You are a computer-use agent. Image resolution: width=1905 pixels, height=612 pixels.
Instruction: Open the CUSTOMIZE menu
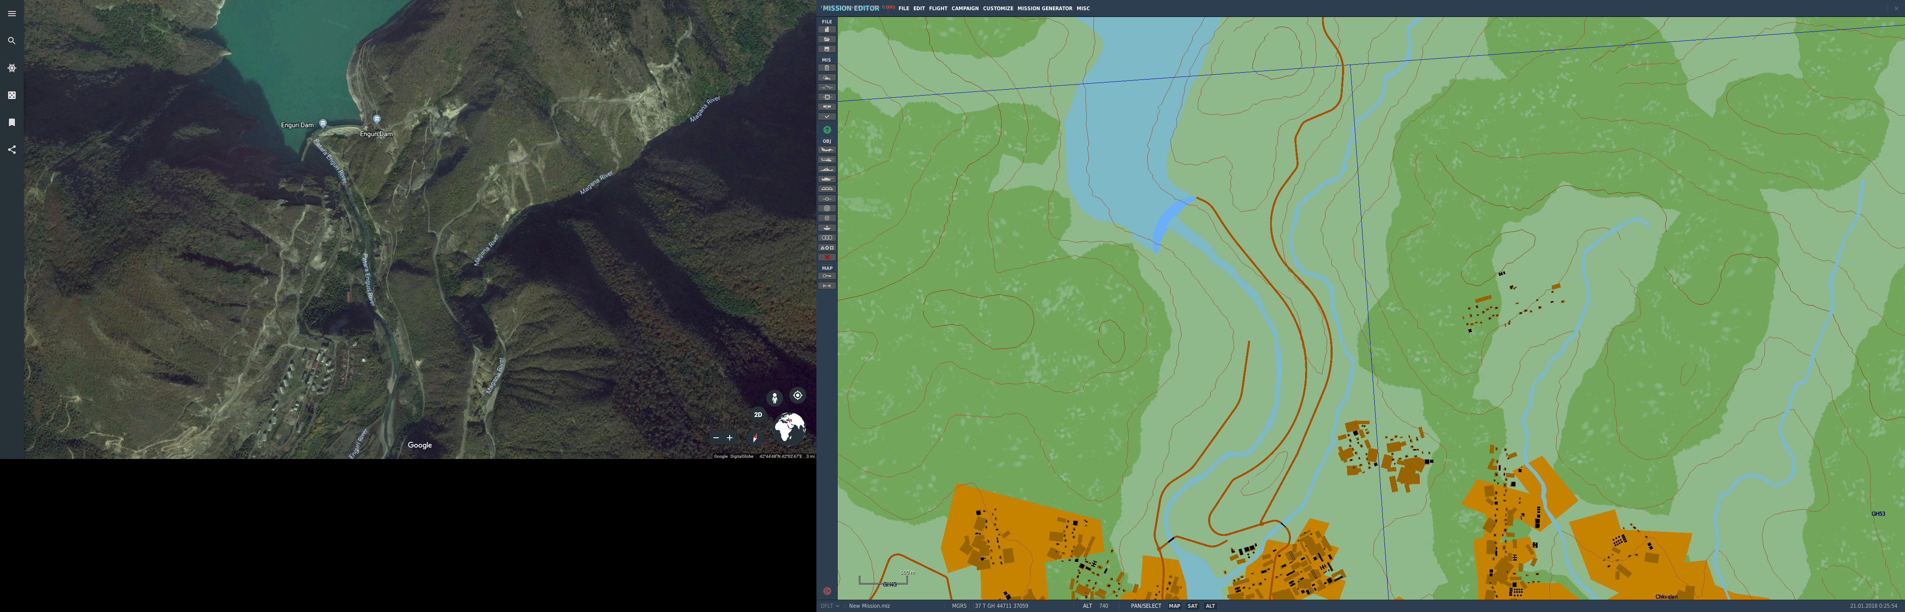click(x=998, y=8)
